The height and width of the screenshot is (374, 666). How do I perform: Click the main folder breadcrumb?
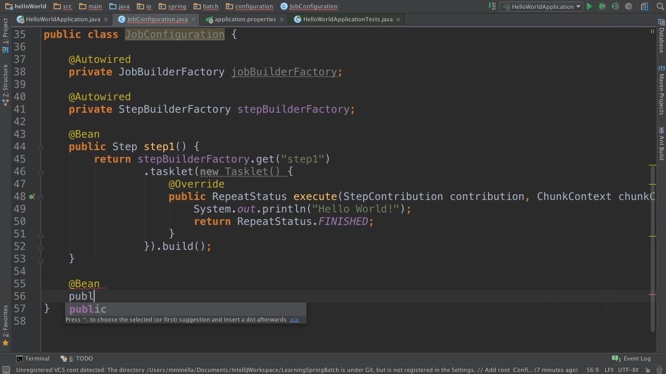click(x=91, y=6)
